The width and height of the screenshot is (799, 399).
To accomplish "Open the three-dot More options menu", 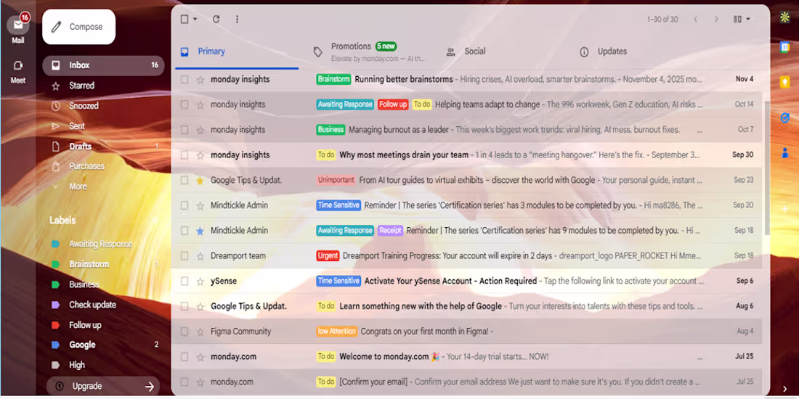I will click(237, 19).
